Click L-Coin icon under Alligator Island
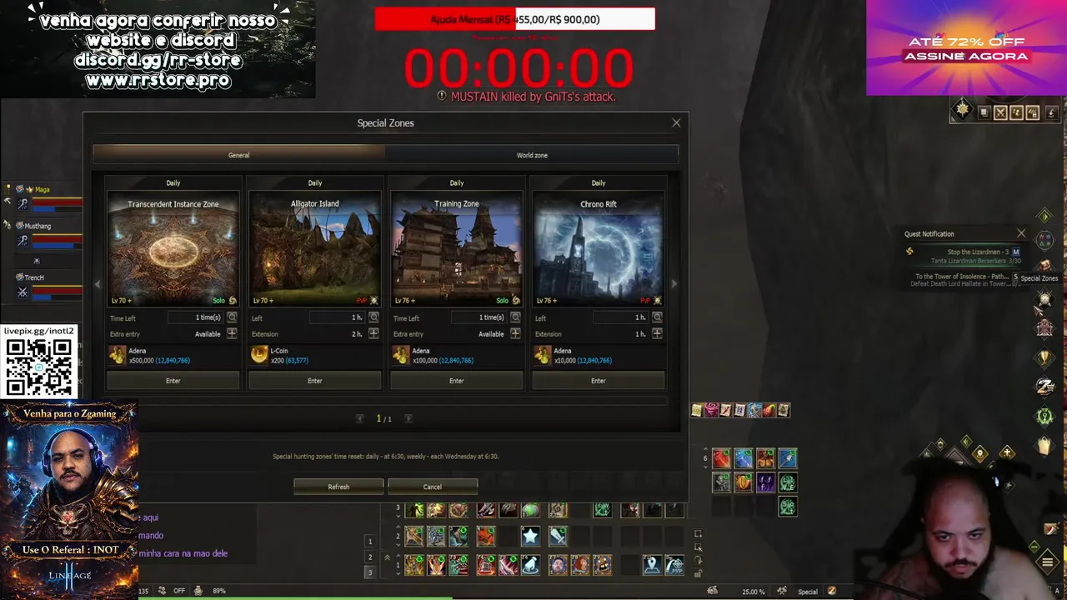This screenshot has width=1067, height=600. [259, 355]
